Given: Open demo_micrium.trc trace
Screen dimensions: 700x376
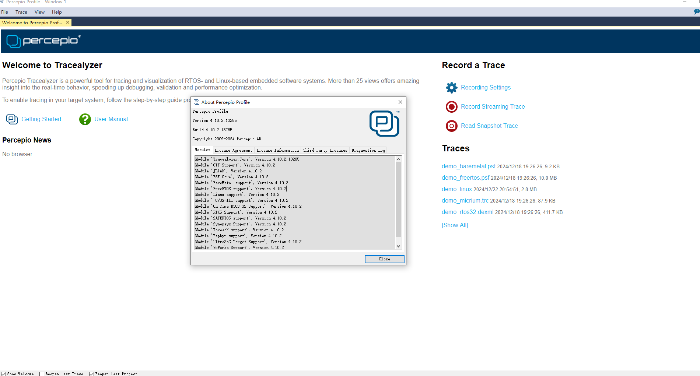Looking at the screenshot, I should click(x=465, y=201).
